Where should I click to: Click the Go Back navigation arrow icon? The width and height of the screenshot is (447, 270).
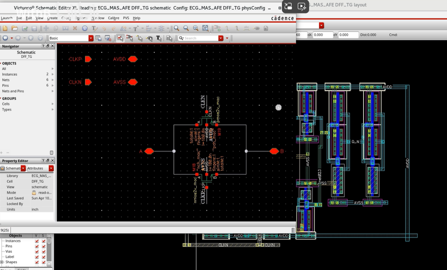click(5, 38)
